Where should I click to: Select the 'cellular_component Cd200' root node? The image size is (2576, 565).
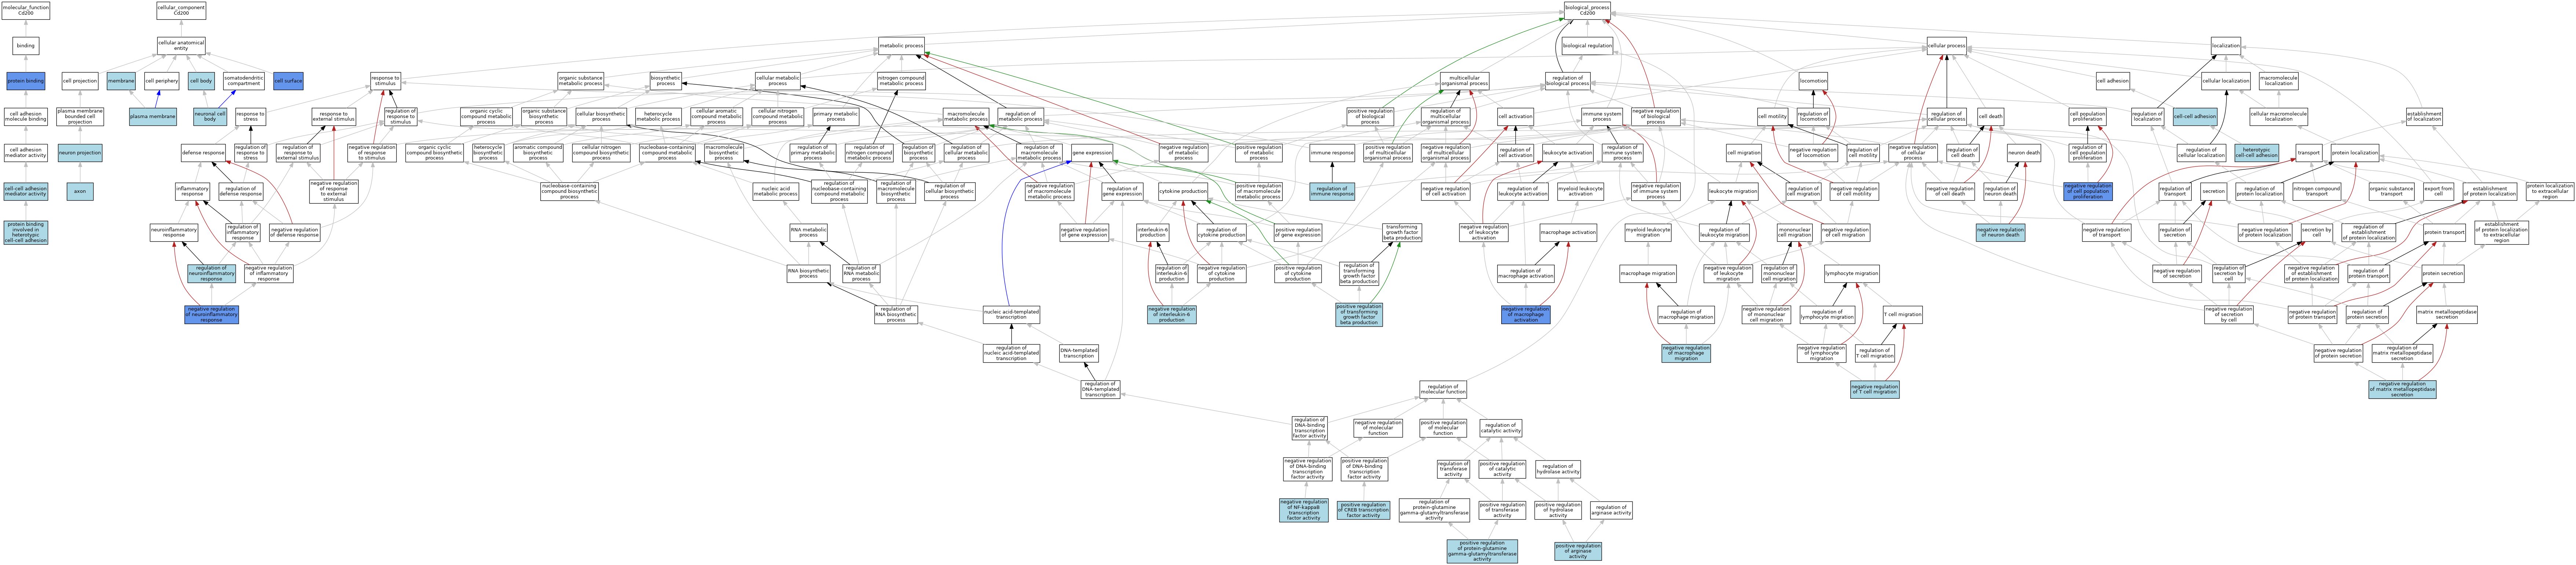coord(181,11)
